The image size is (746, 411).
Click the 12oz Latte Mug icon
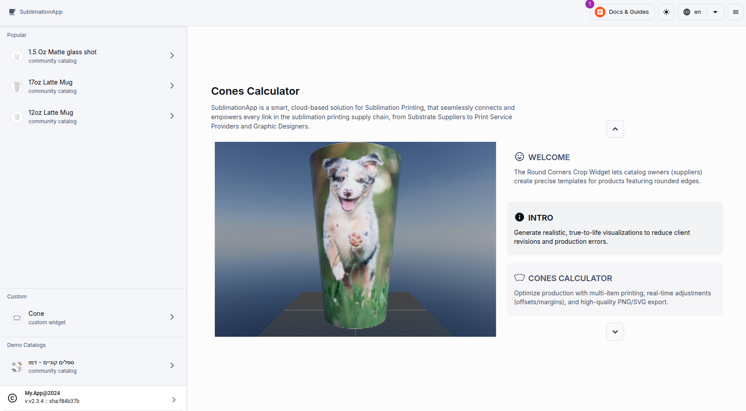(x=17, y=117)
